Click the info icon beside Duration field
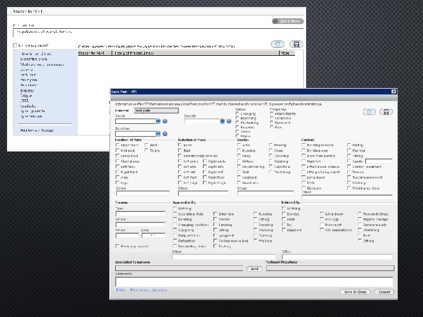 coord(165,134)
